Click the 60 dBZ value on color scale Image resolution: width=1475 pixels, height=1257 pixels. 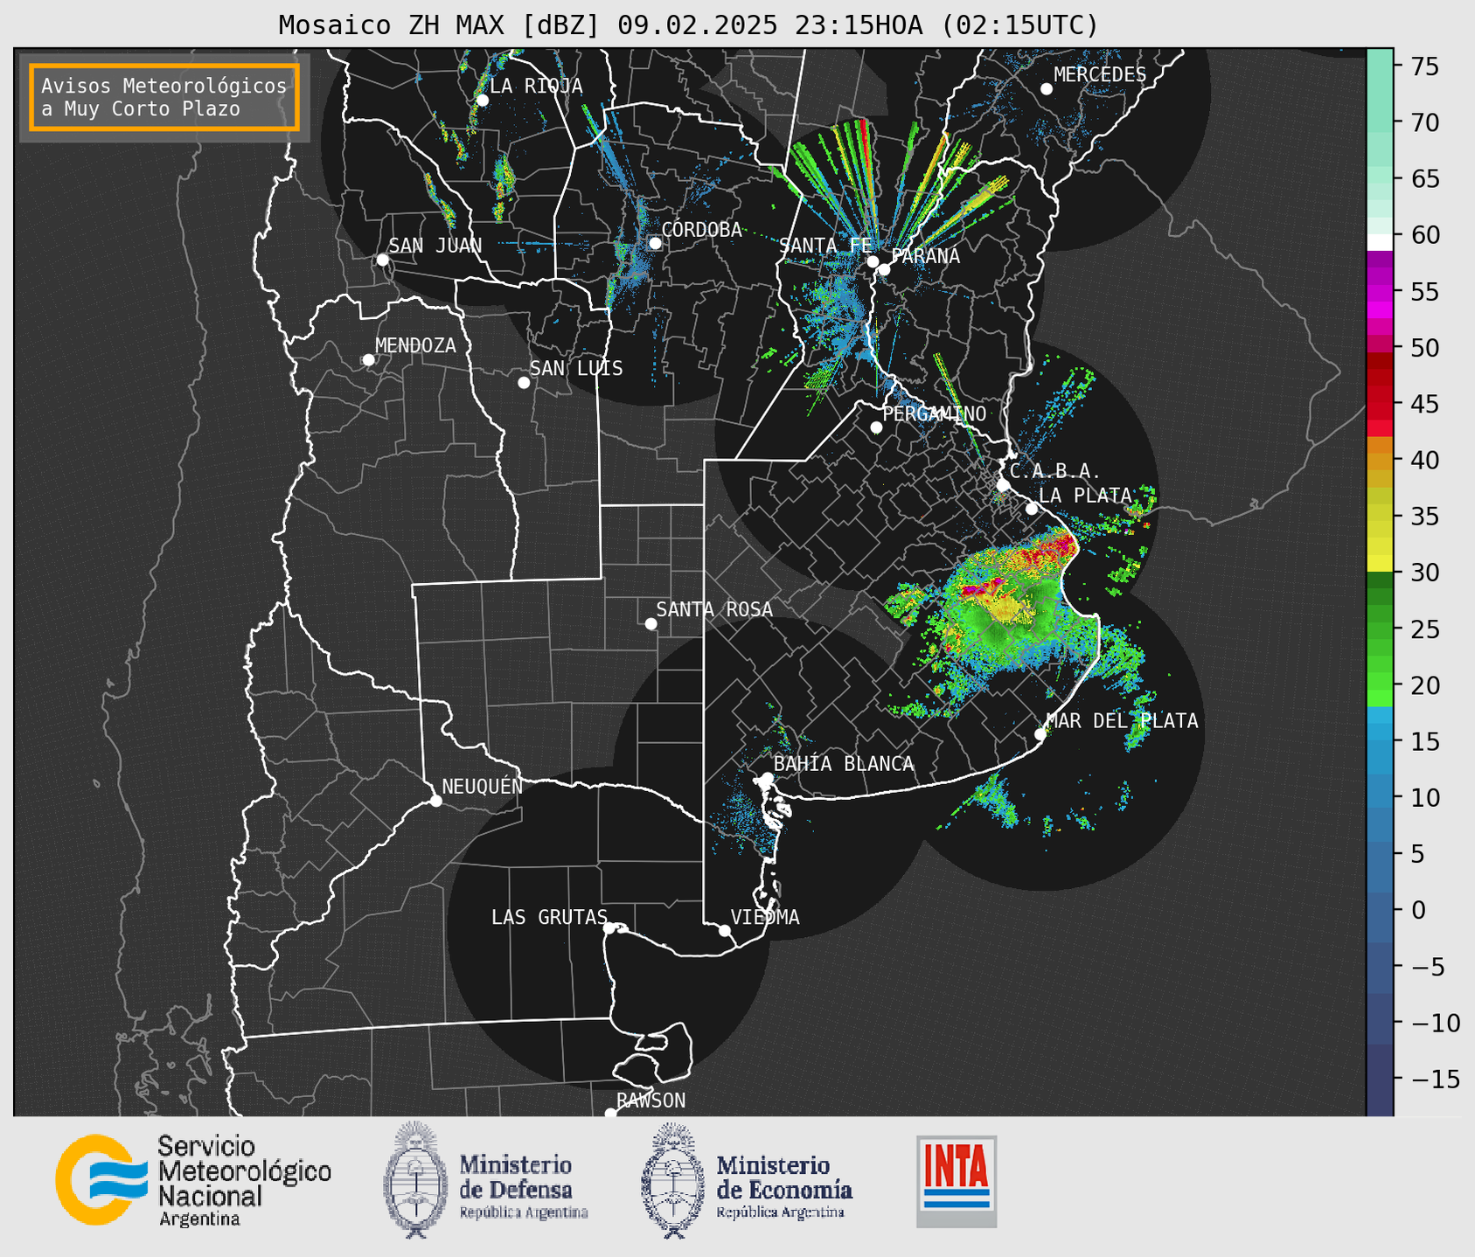coord(1424,235)
